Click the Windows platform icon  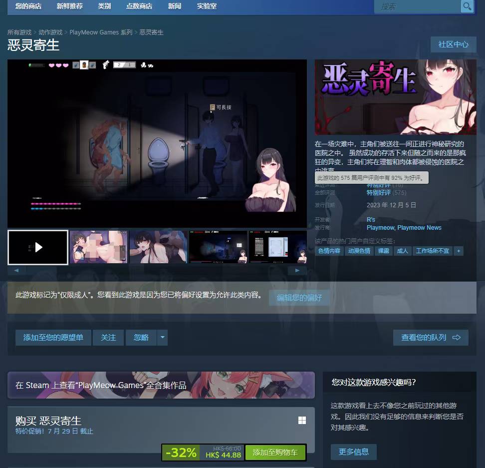302,421
